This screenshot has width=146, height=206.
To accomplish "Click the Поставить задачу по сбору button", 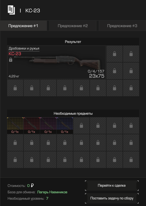I will click(112, 198).
